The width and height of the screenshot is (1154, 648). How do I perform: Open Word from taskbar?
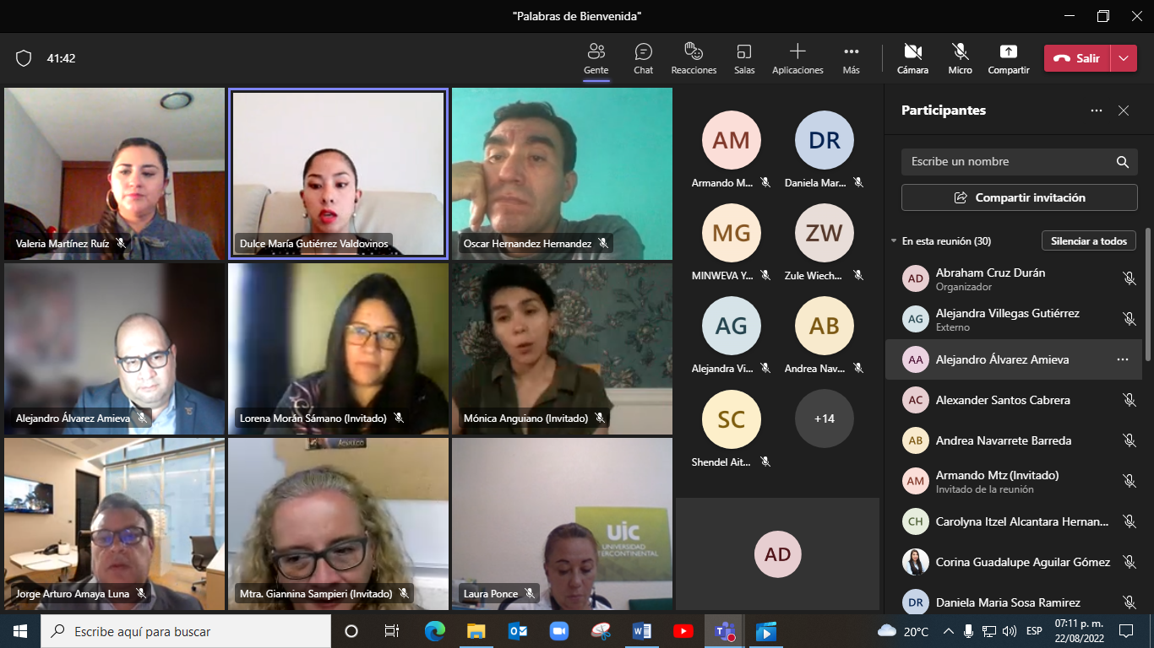point(642,631)
